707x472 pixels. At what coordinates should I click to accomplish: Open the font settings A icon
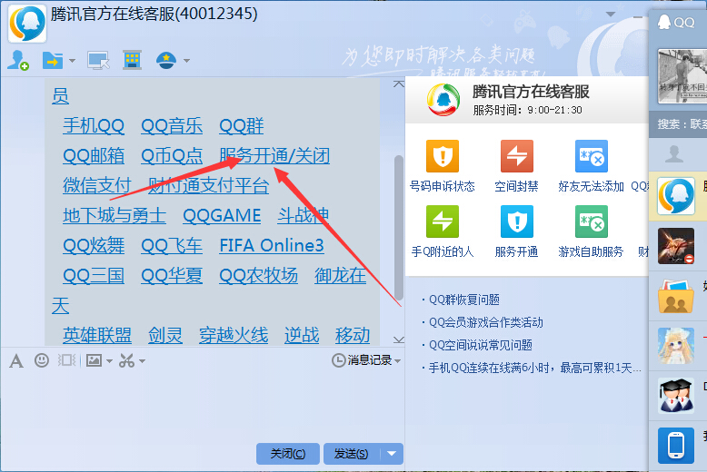point(16,360)
